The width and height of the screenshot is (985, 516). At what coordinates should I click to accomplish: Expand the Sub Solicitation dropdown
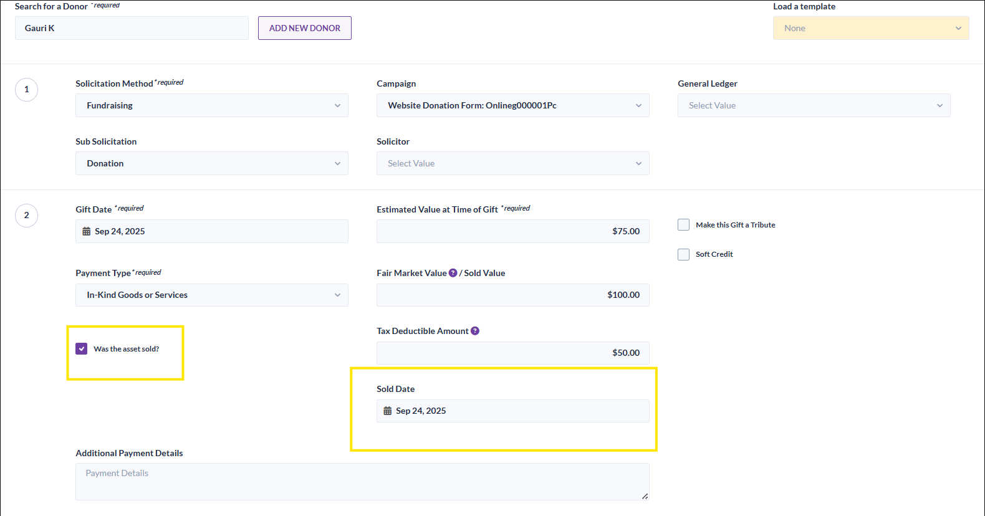211,163
